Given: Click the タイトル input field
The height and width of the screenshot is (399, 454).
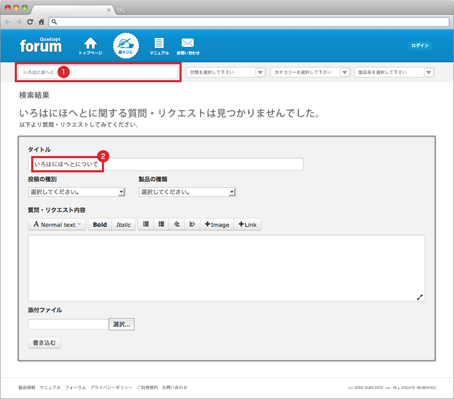Looking at the screenshot, I should 201,164.
